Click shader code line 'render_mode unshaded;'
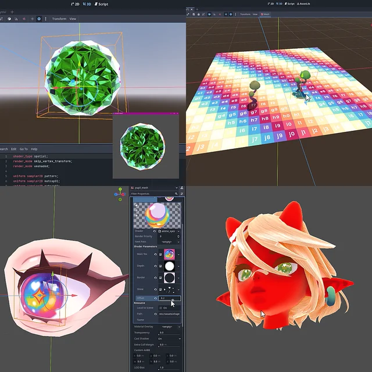This screenshot has width=372, height=372. [31, 166]
